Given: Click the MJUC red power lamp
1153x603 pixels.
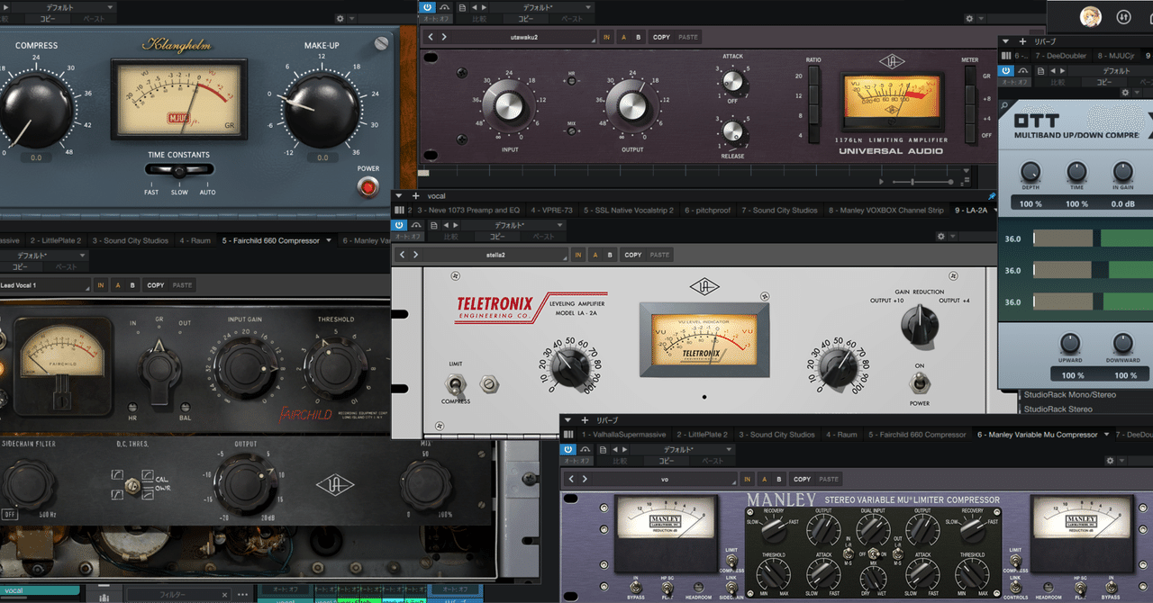Looking at the screenshot, I should 368,187.
